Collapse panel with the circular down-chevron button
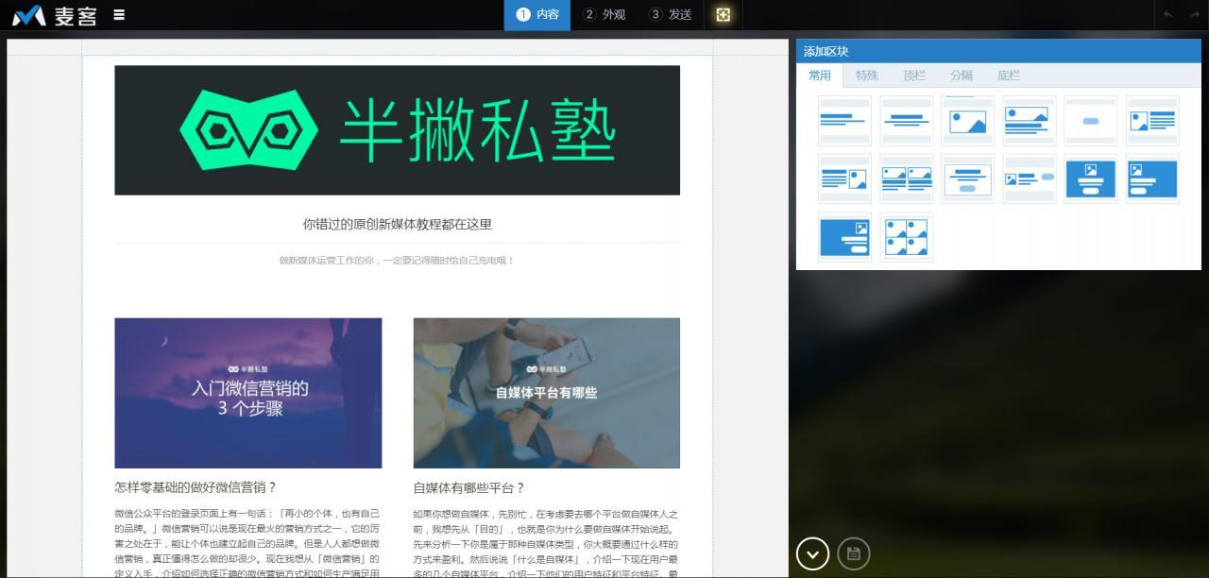Viewport: 1209px width, 578px height. (812, 553)
